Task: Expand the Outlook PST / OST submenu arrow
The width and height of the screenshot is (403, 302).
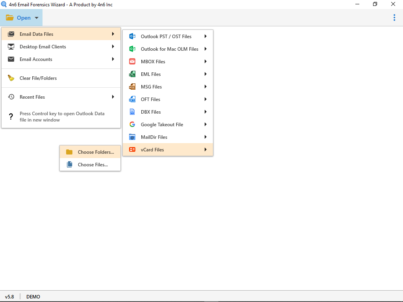Action: (205, 36)
